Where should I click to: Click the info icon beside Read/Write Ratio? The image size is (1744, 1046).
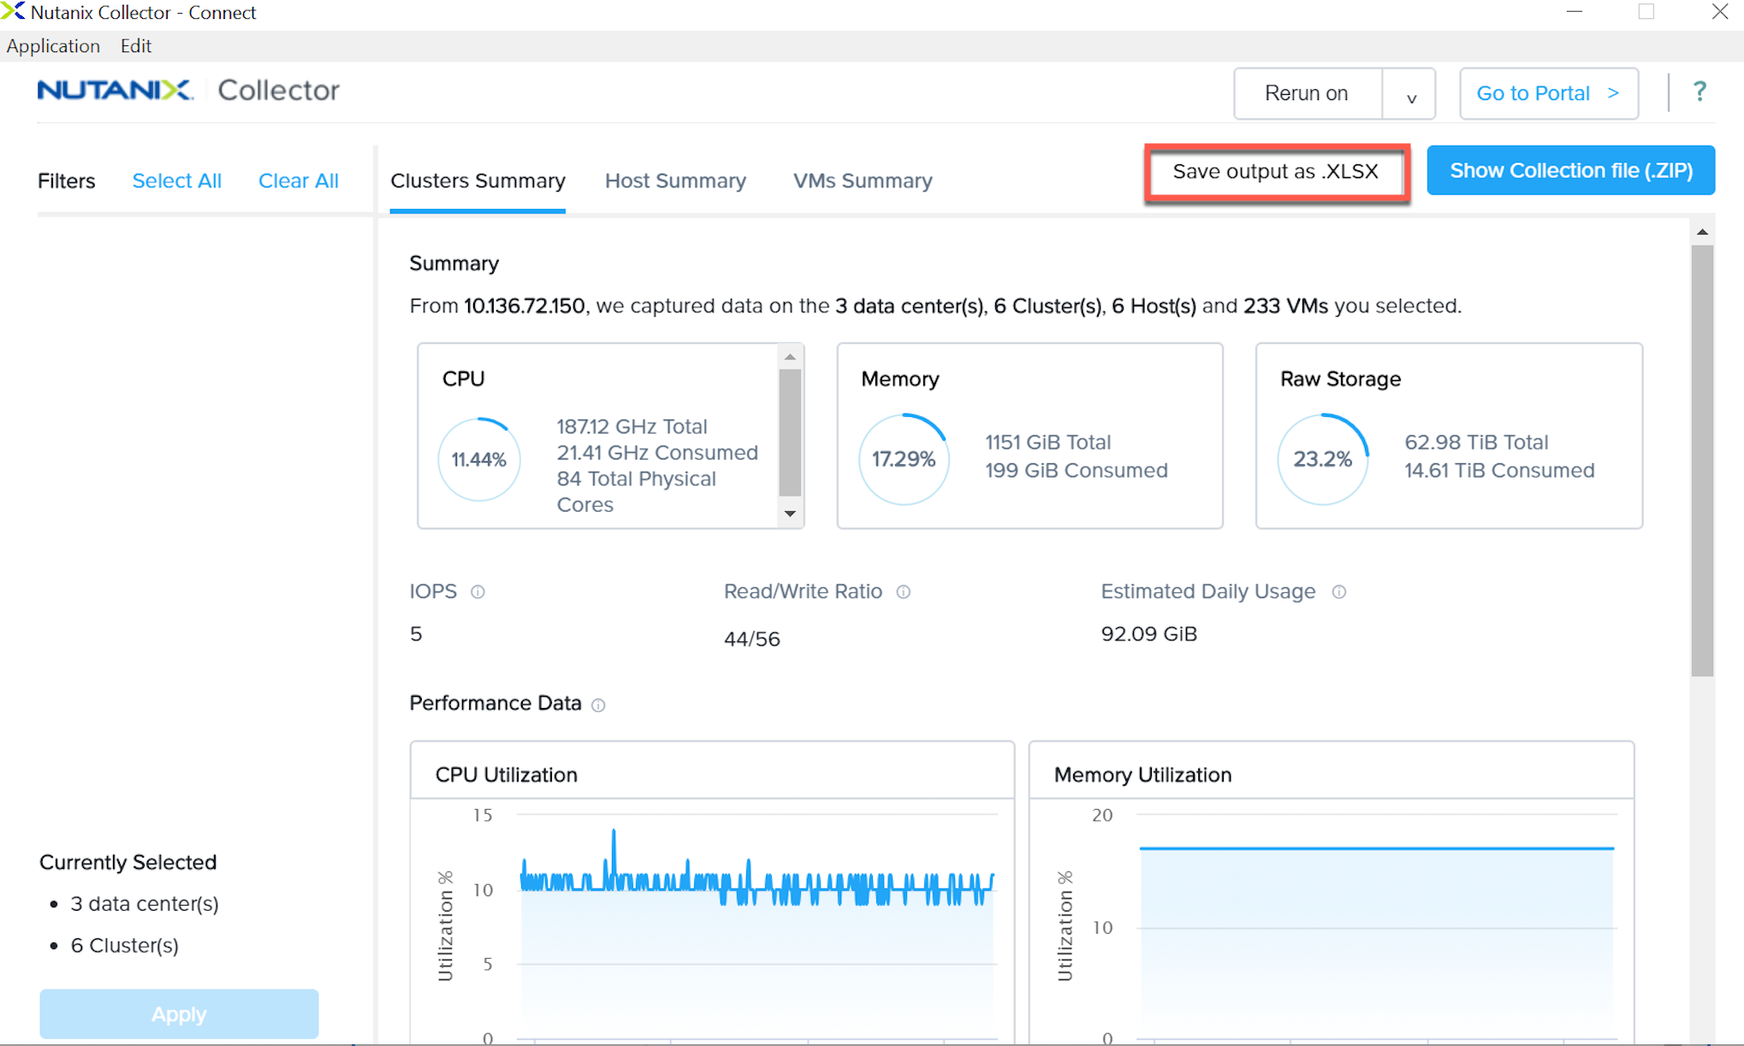(904, 591)
